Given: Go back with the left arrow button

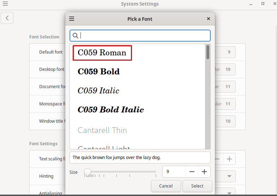Looking at the screenshot, I should tap(7, 18).
